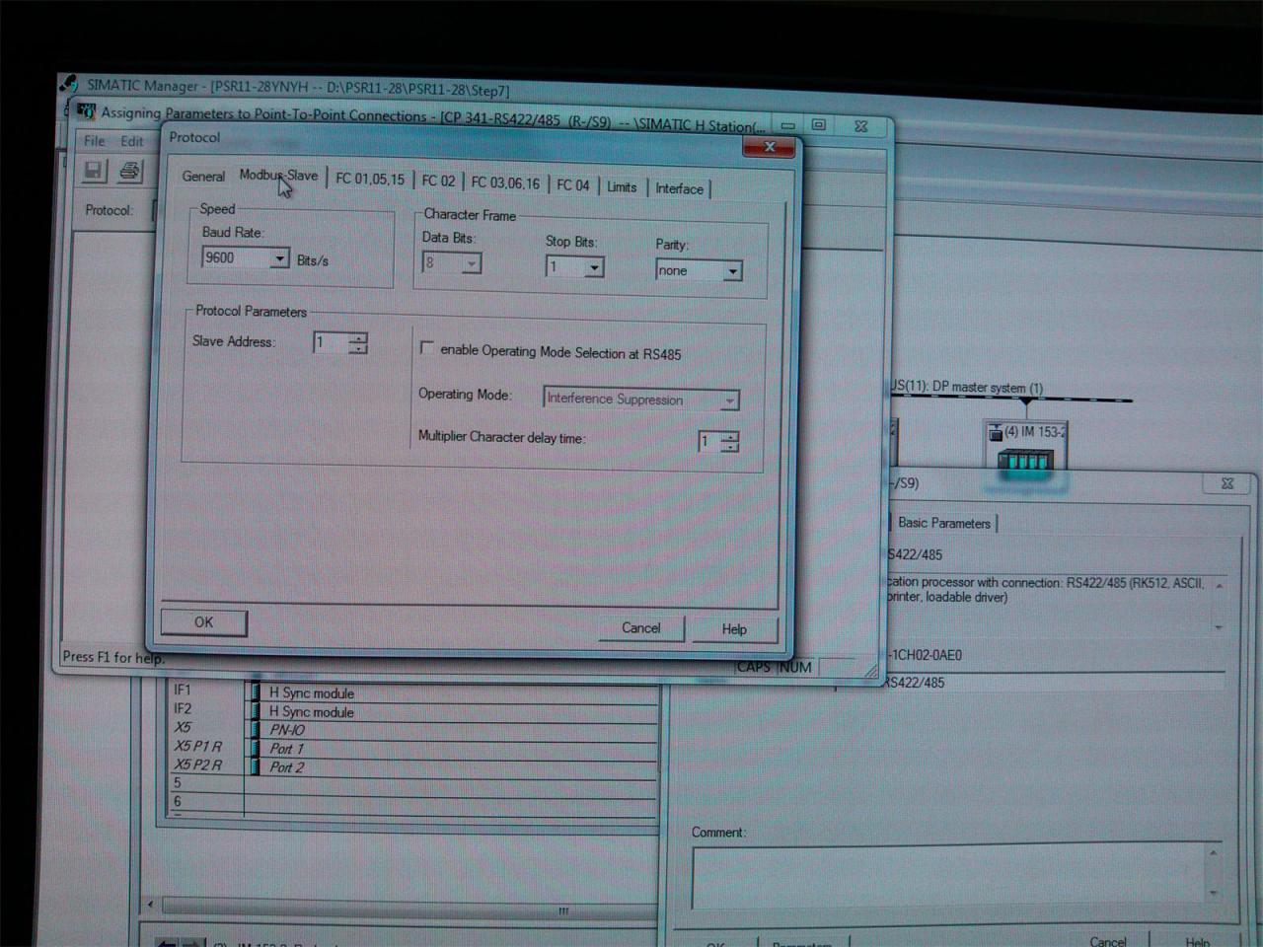Select the Basic Parameters tab
Image resolution: width=1263 pixels, height=947 pixels.
943,523
